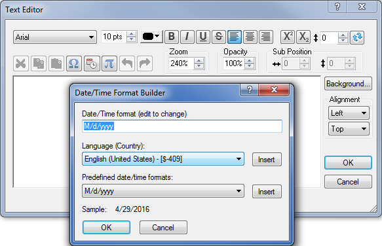Open the Language (Country) dropdown
382x246 pixels.
pyautogui.click(x=163, y=159)
